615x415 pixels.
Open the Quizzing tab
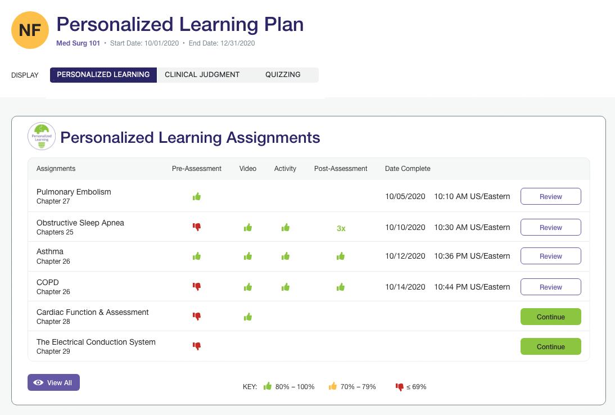283,75
